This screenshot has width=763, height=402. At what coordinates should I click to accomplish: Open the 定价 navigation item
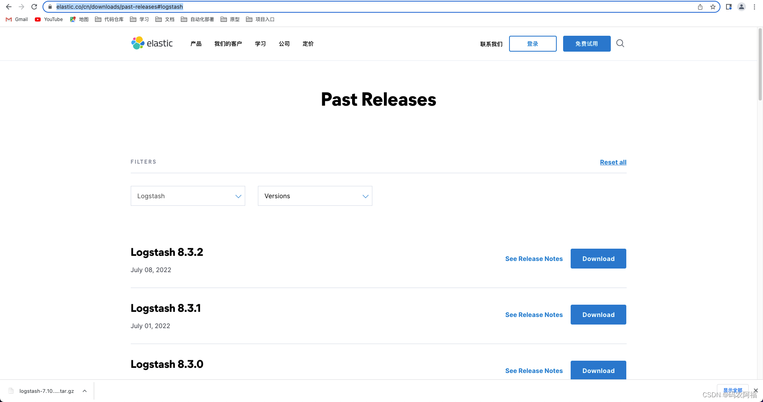[x=308, y=44]
